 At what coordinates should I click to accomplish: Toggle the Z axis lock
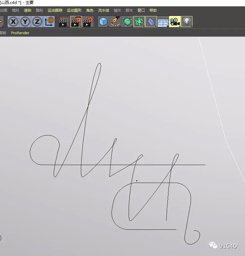point(37,22)
